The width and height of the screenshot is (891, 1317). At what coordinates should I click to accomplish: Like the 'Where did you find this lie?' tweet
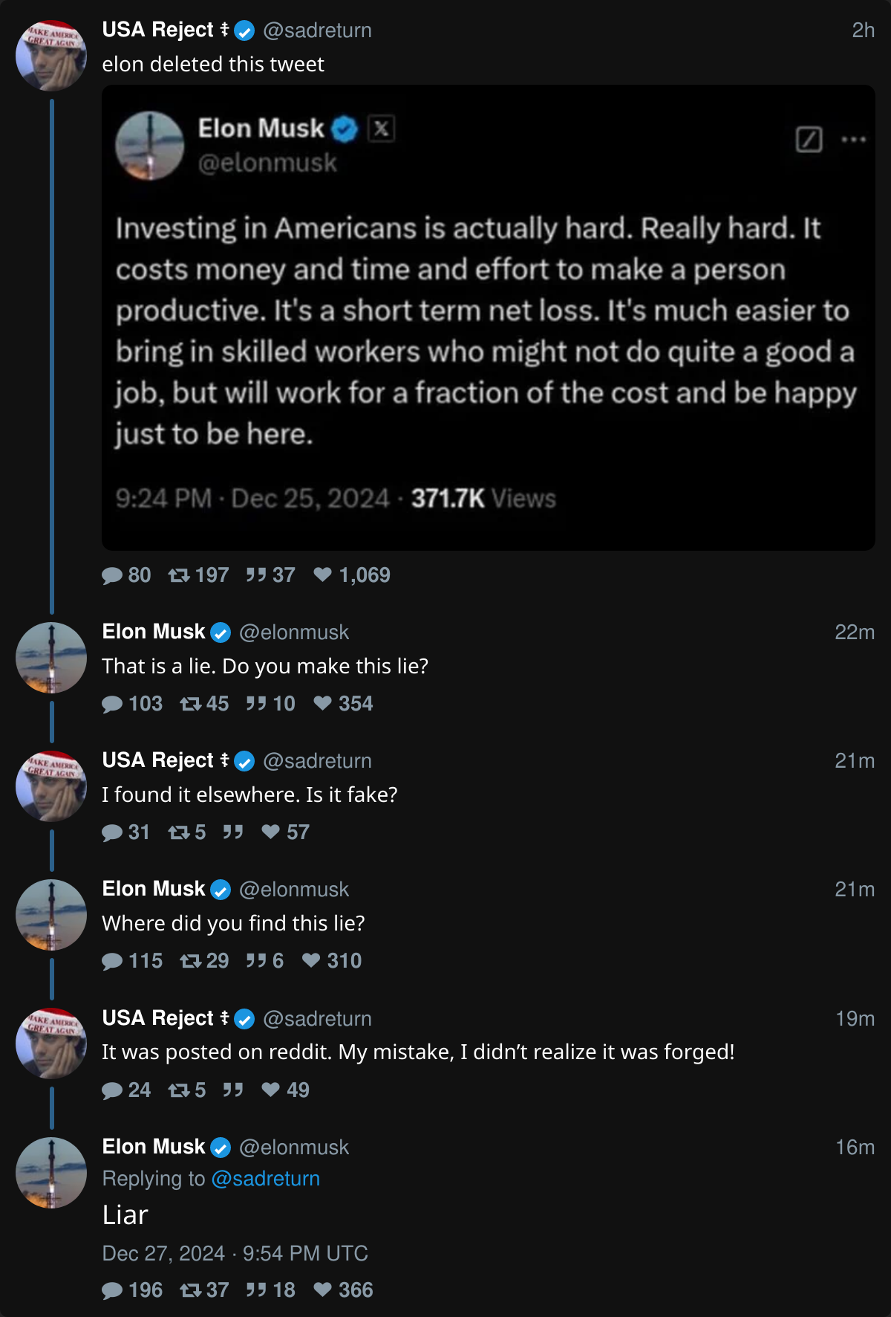(x=311, y=960)
